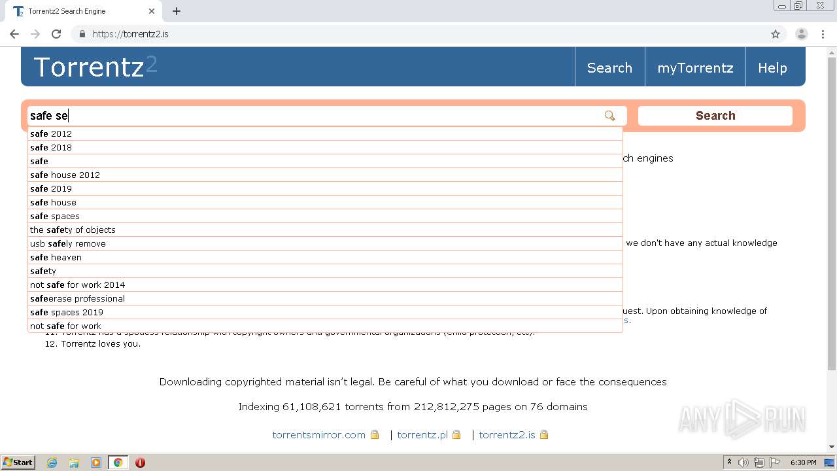Click the Search button
This screenshot has height=471, width=837.
click(715, 116)
